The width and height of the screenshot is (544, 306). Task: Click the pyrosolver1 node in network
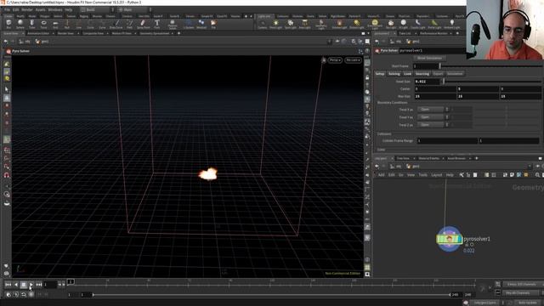click(450, 239)
